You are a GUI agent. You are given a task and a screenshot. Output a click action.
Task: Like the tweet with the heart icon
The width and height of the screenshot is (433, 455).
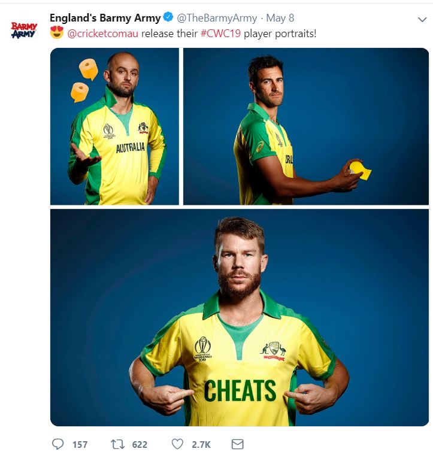[177, 444]
